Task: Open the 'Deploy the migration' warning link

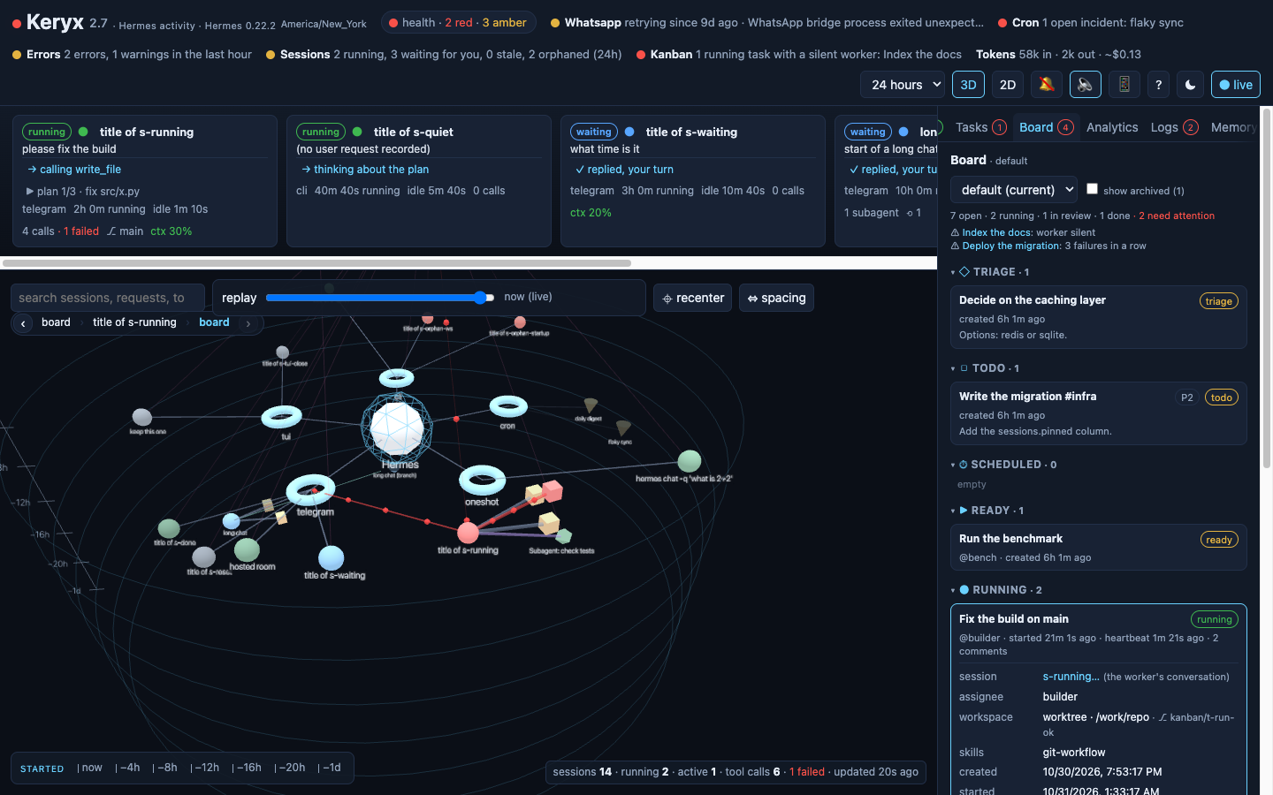Action: point(1011,246)
